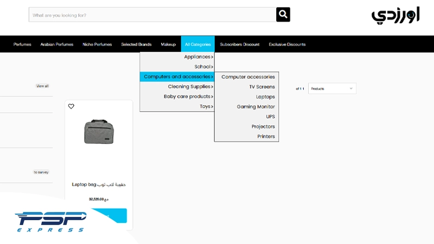Screen dimensions: 434x244
Task: Expand Baby care products submenu
Action: point(177,97)
